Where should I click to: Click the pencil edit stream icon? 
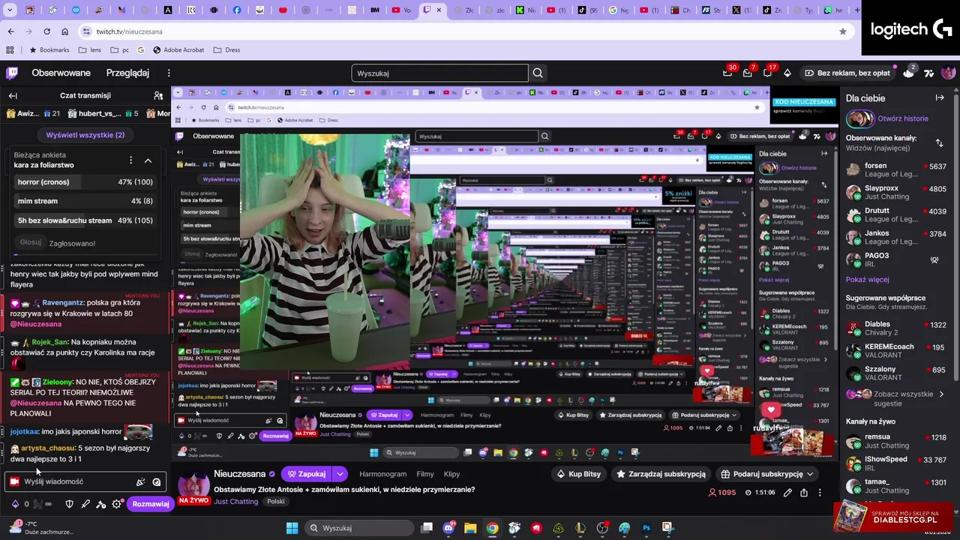pos(787,493)
